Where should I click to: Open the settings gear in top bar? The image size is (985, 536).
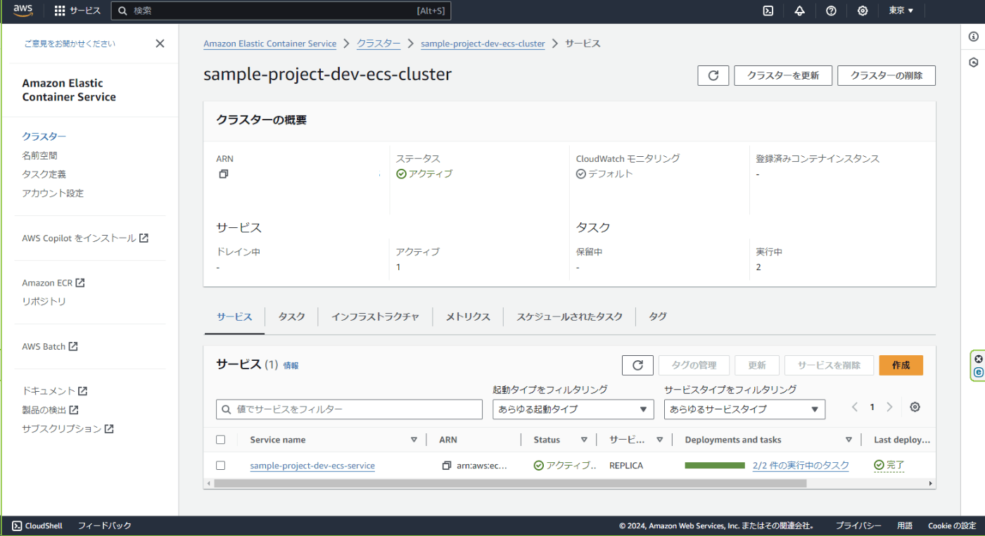(863, 11)
